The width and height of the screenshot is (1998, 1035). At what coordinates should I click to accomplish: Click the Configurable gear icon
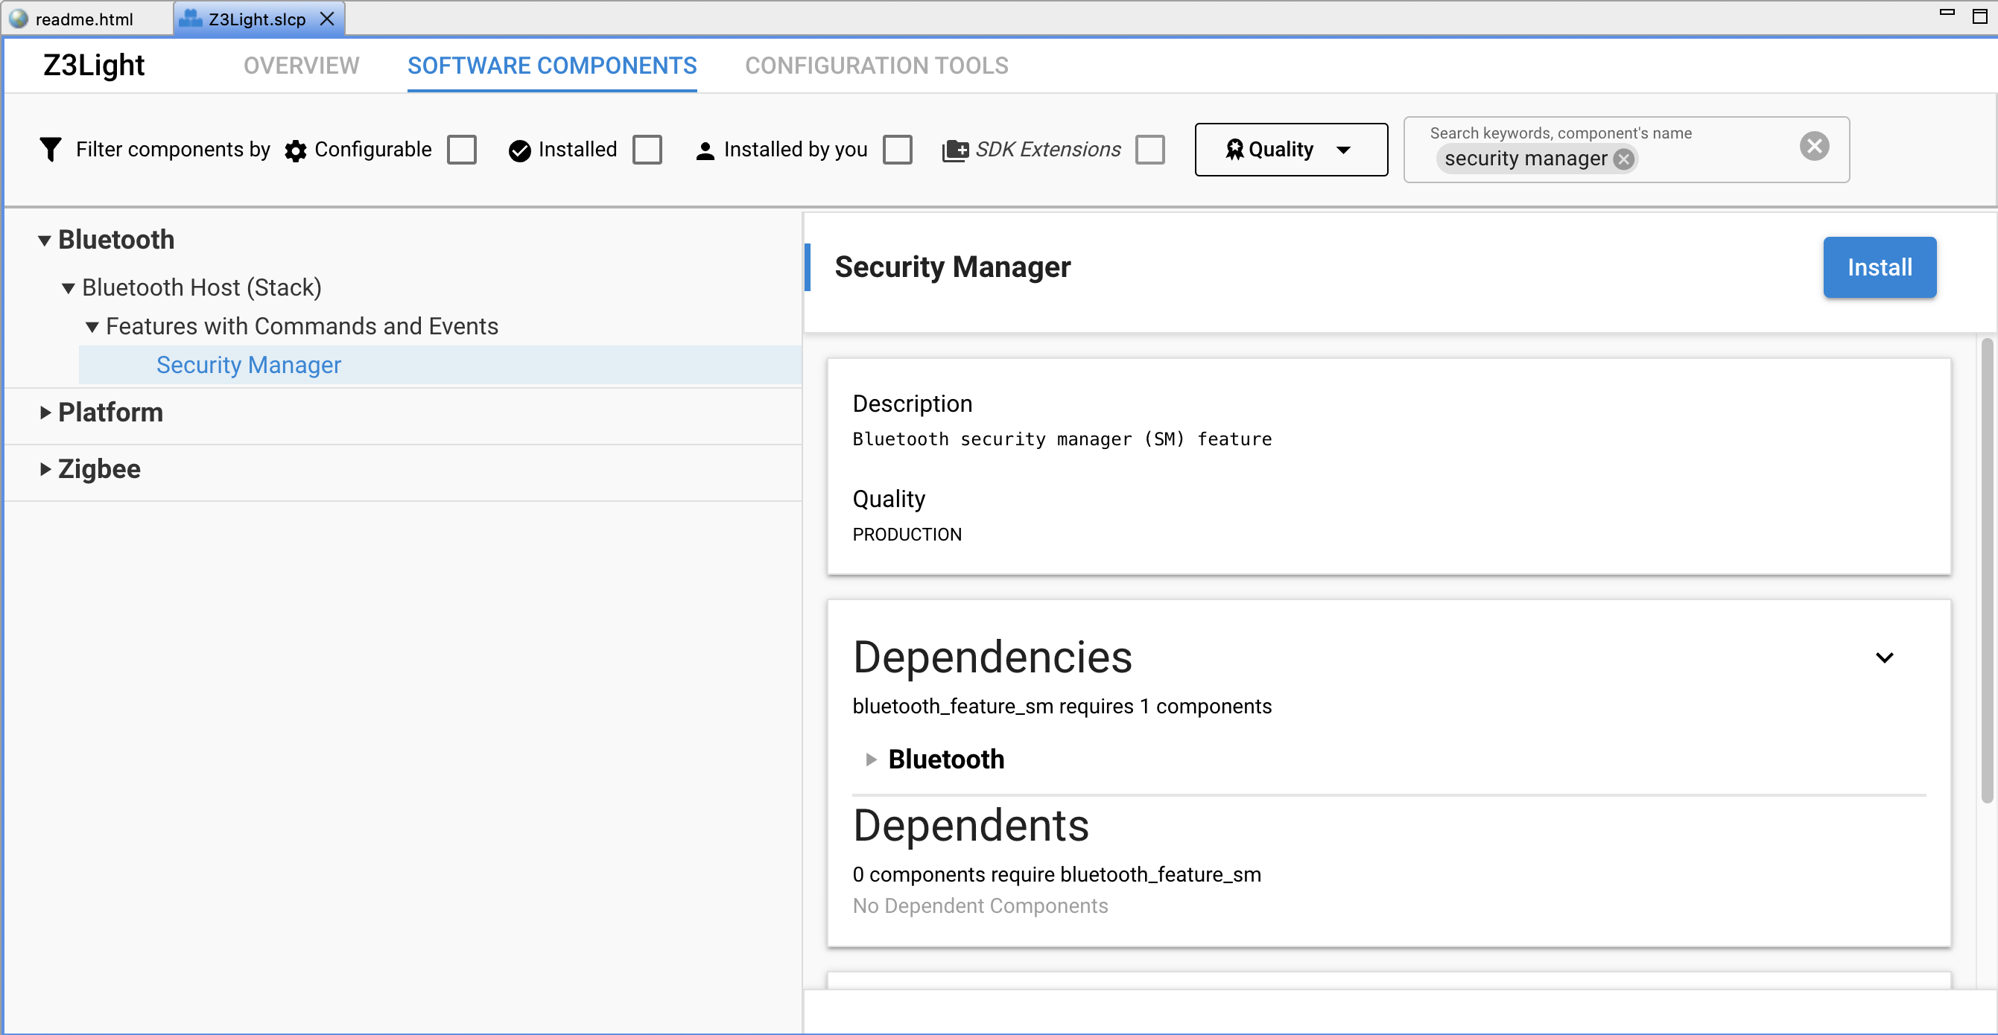(x=295, y=150)
